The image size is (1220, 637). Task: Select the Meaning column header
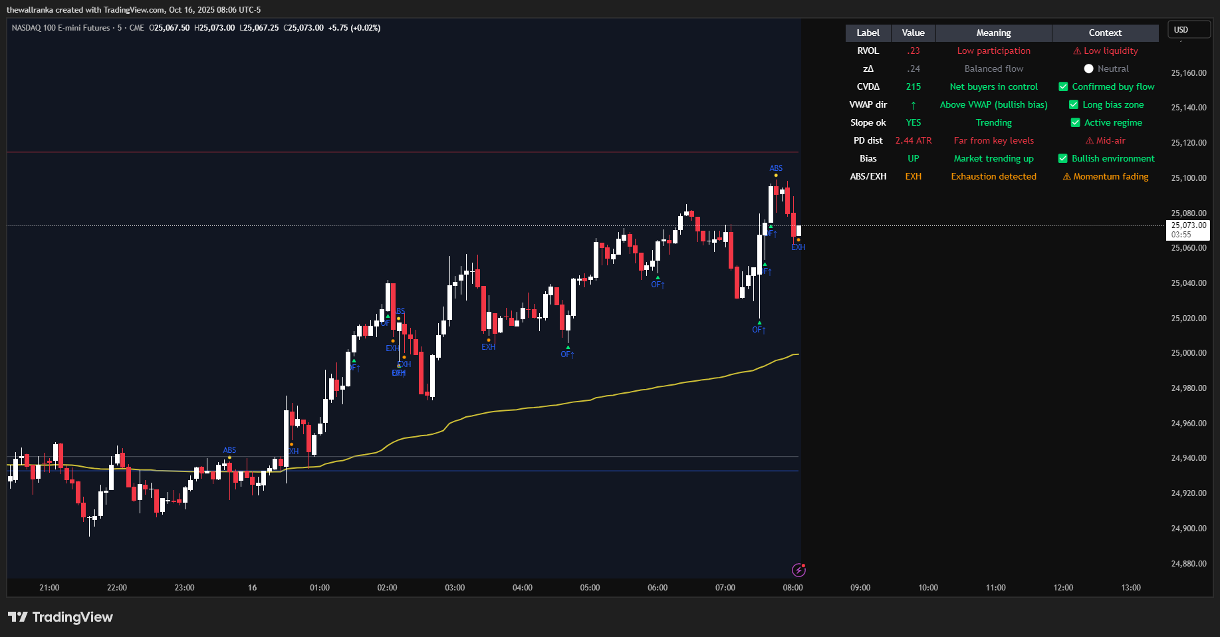[993, 33]
